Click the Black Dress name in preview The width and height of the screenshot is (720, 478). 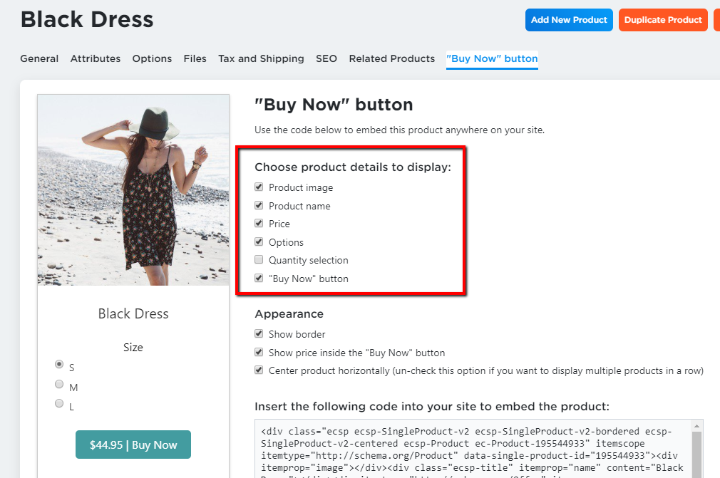(133, 313)
